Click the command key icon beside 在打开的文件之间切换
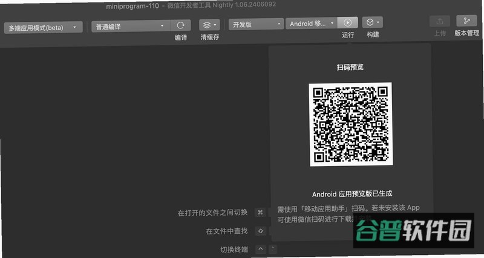Image resolution: width=484 pixels, height=258 pixels. [x=260, y=212]
